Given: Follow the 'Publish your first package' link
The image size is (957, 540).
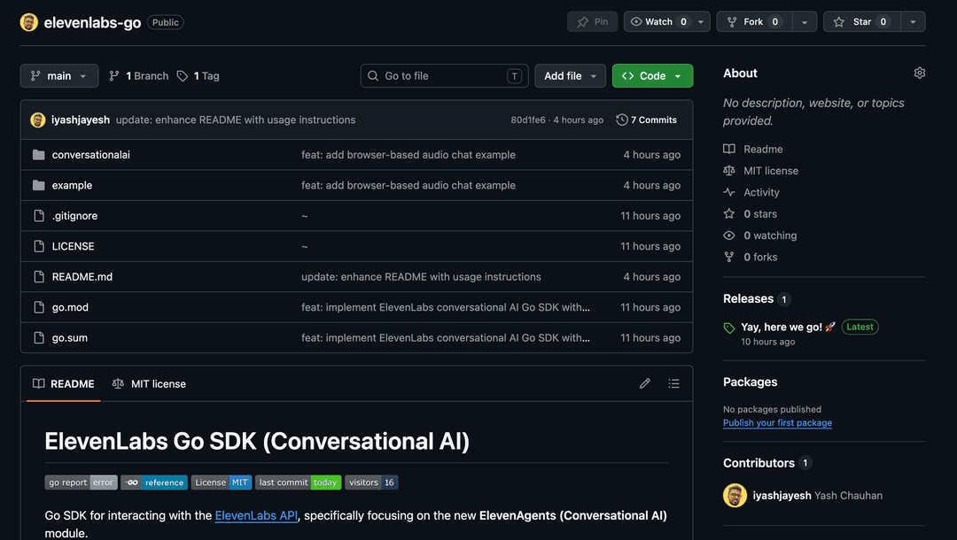Looking at the screenshot, I should click(777, 422).
